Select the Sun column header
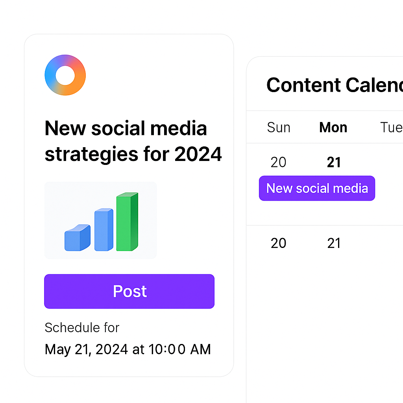Viewport: 403px width, 403px height. pos(278,128)
